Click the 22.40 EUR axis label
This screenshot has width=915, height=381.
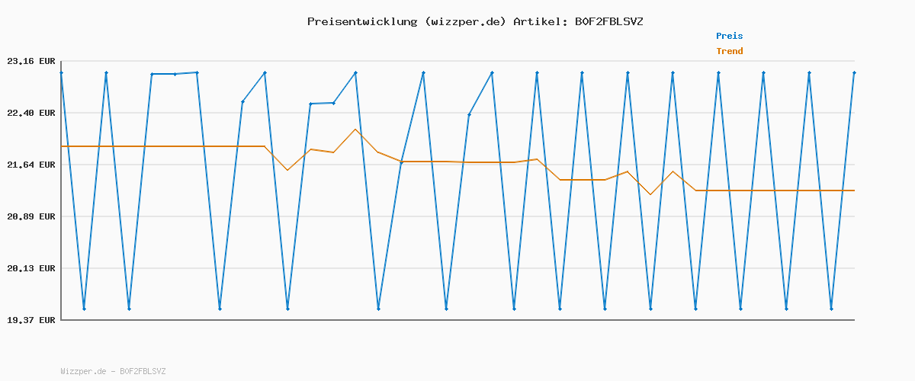(x=31, y=113)
